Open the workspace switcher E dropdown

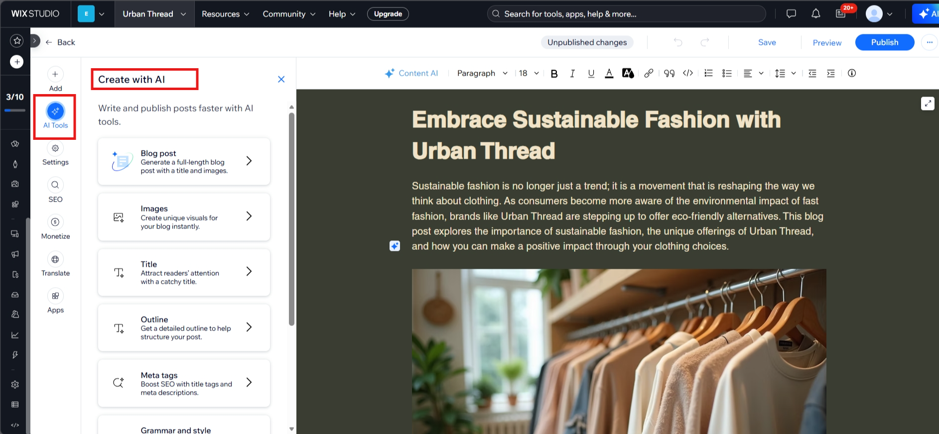pos(92,14)
